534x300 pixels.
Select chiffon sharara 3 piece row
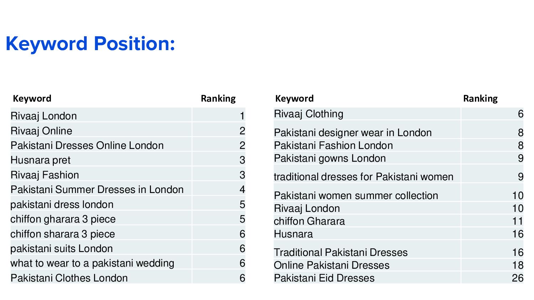pyautogui.click(x=128, y=234)
